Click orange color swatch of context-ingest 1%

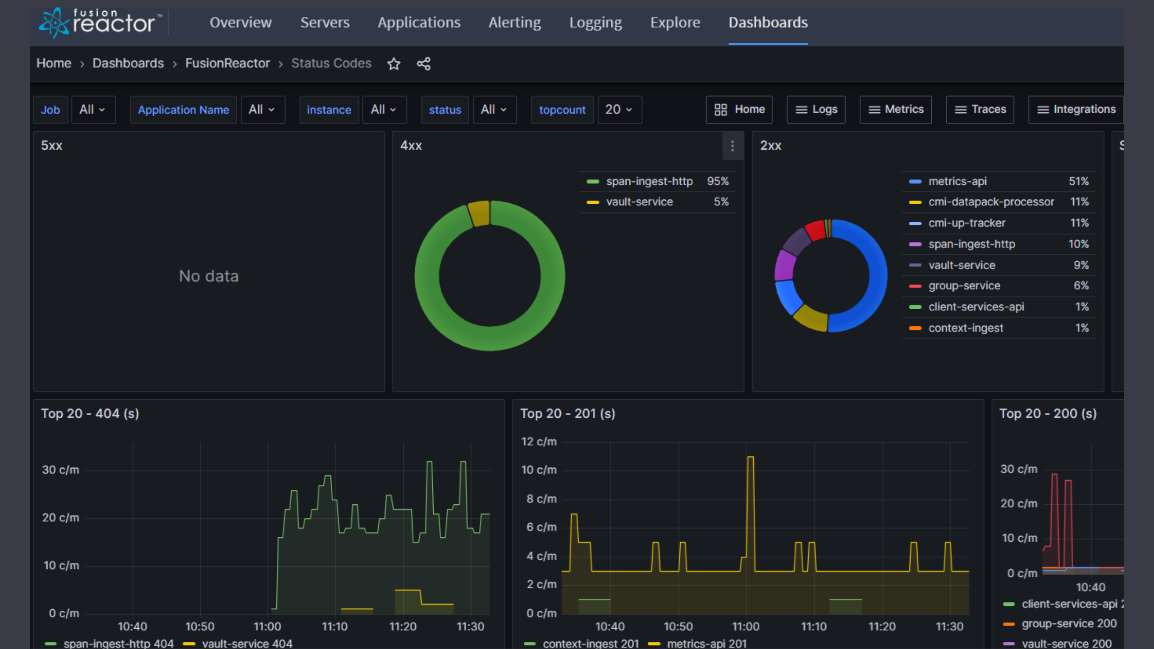click(x=915, y=329)
